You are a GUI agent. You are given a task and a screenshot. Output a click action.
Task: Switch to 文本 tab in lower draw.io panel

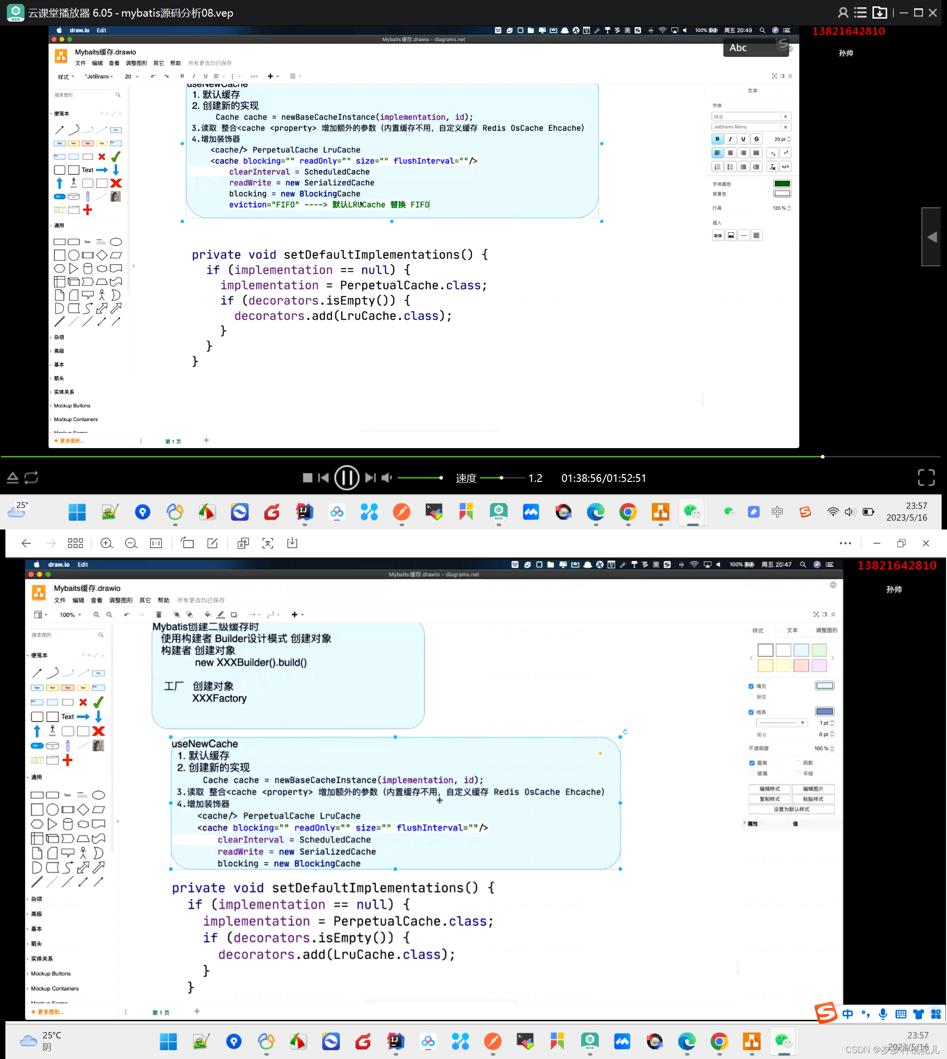click(x=792, y=630)
